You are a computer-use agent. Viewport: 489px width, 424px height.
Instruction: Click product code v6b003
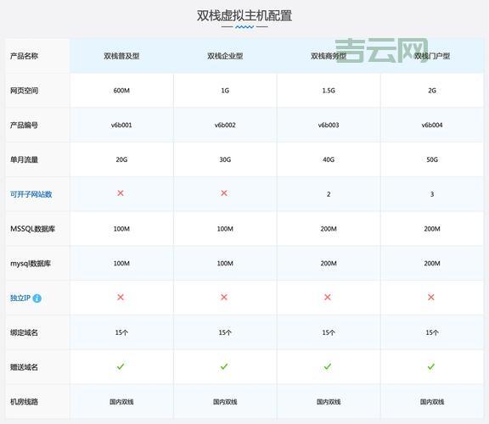[329, 126]
